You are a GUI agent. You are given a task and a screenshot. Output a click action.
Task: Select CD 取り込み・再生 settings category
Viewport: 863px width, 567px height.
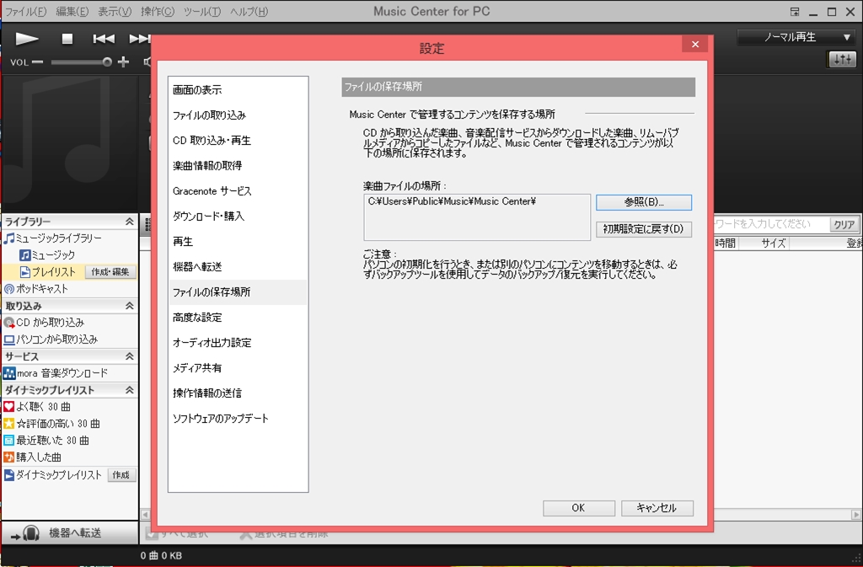[238, 140]
